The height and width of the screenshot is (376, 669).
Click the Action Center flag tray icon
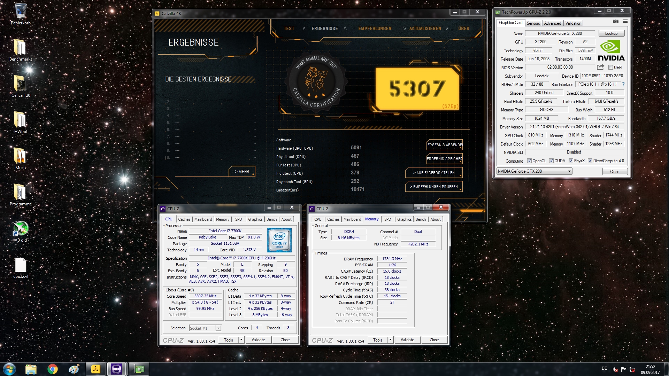pos(623,369)
